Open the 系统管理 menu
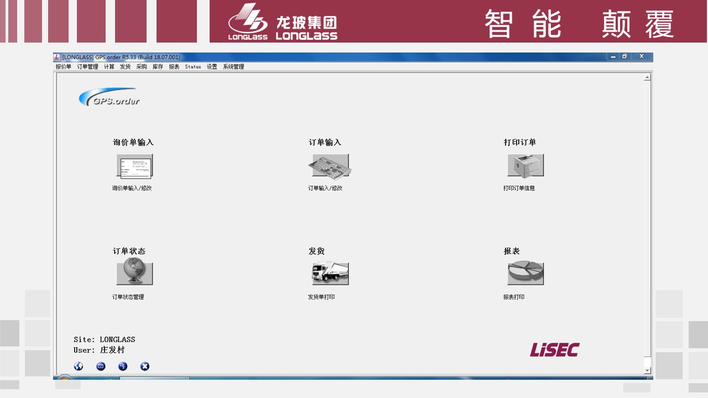The width and height of the screenshot is (708, 398). click(233, 67)
